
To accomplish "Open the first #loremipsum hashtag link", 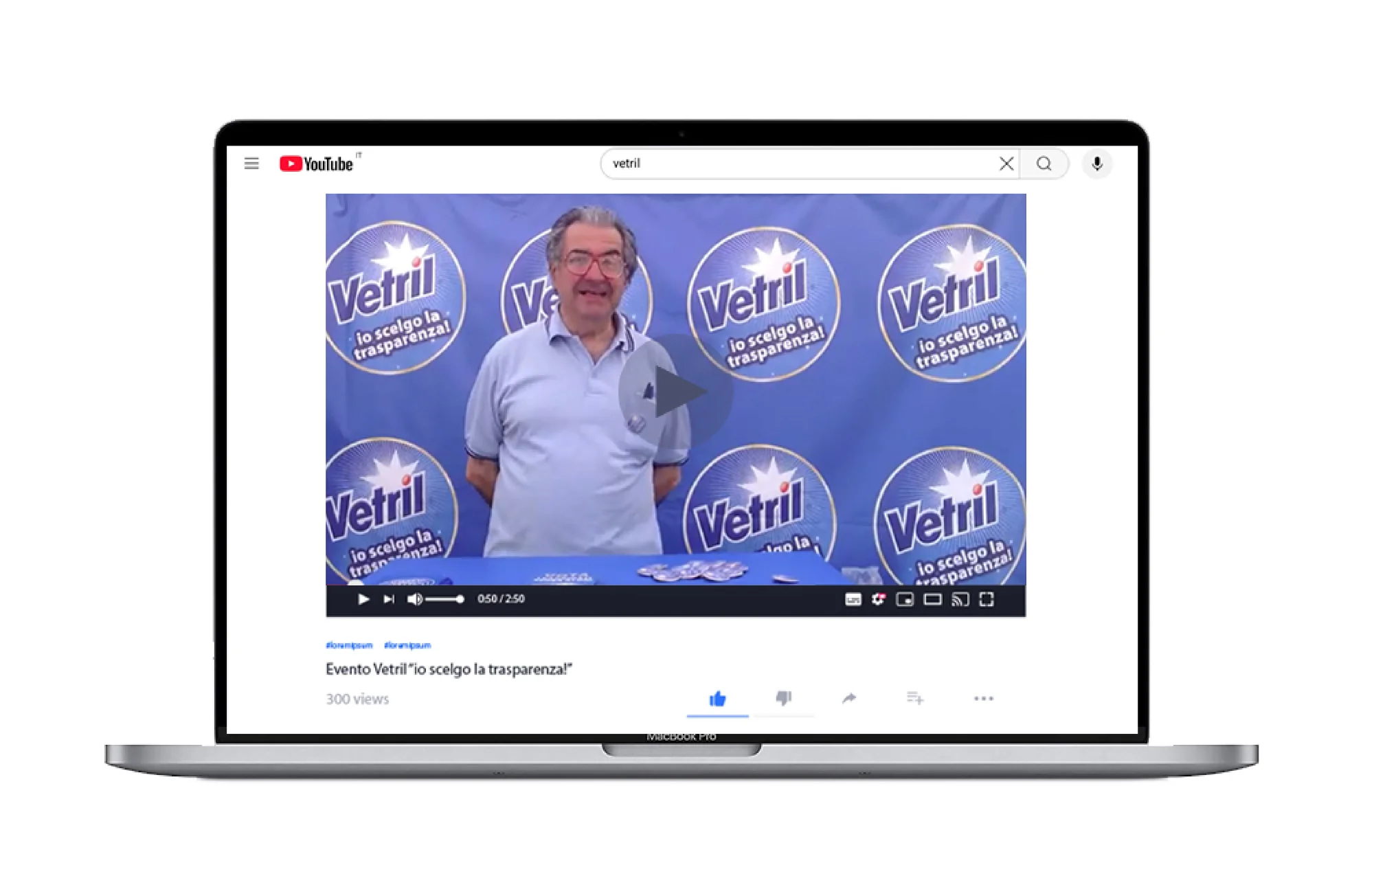I will coord(348,645).
